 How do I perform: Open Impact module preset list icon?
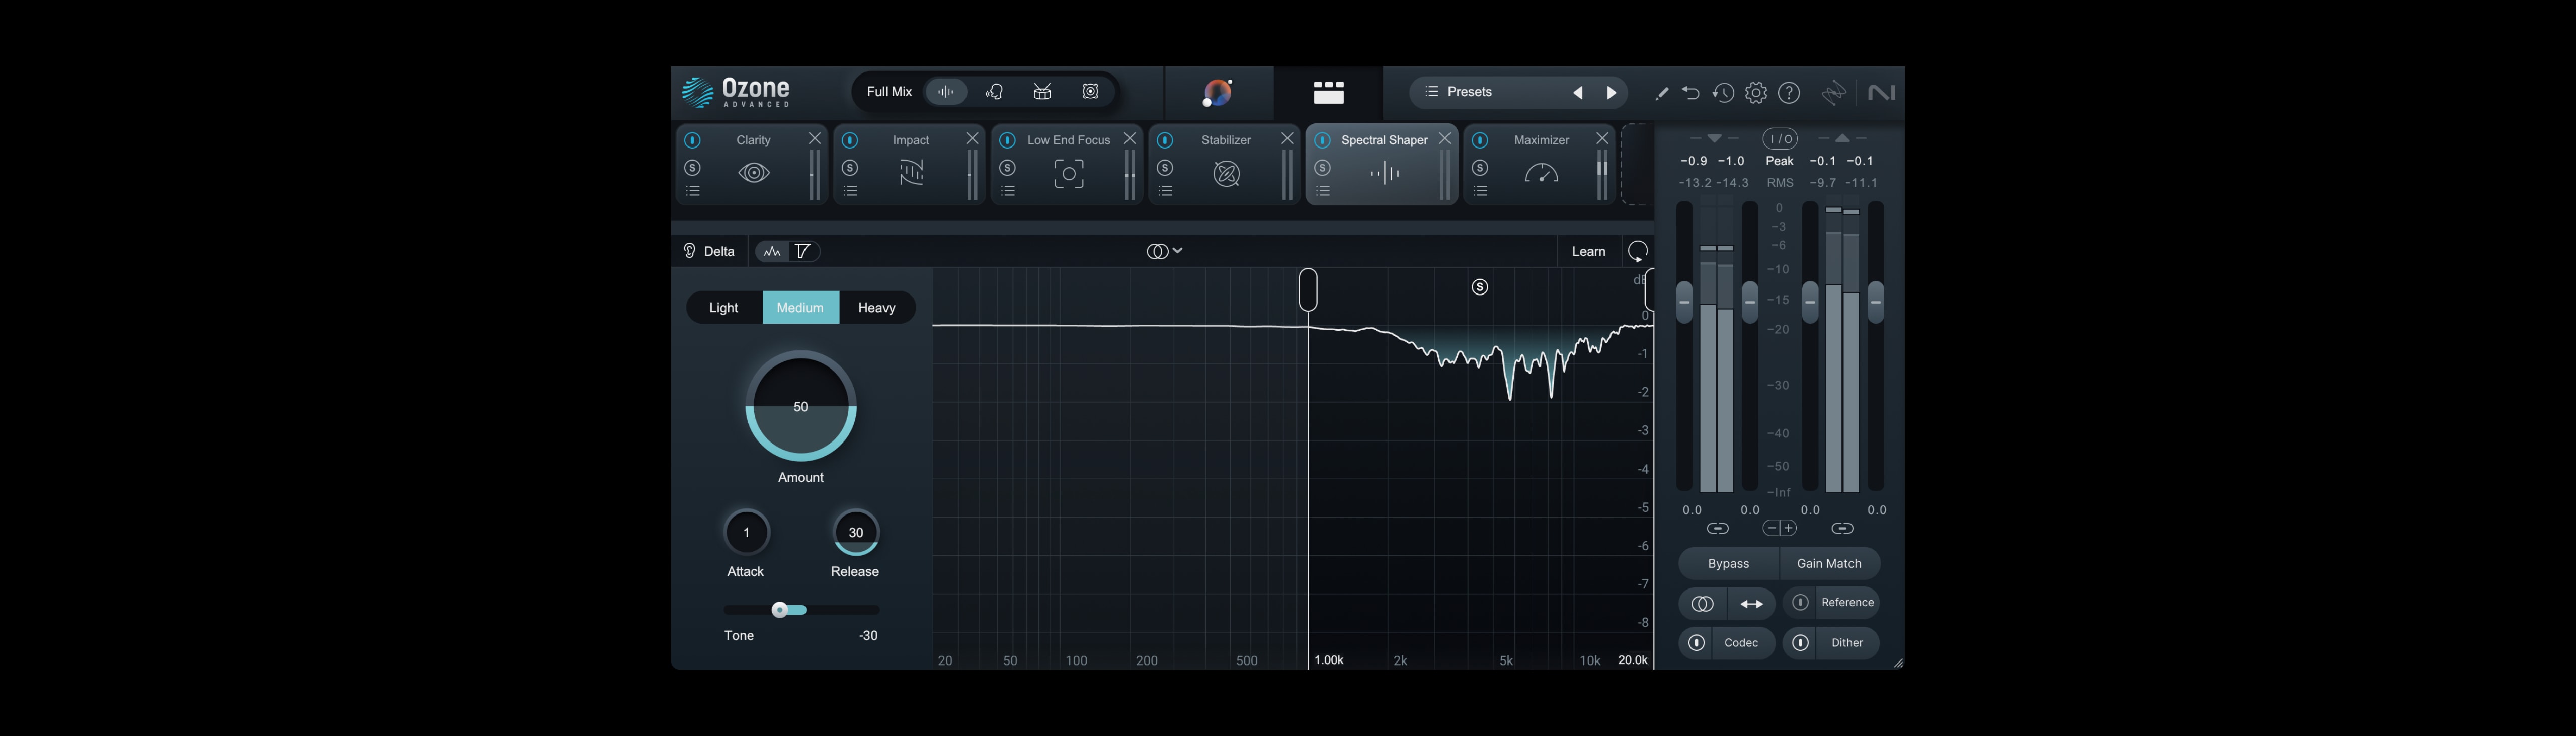[850, 190]
